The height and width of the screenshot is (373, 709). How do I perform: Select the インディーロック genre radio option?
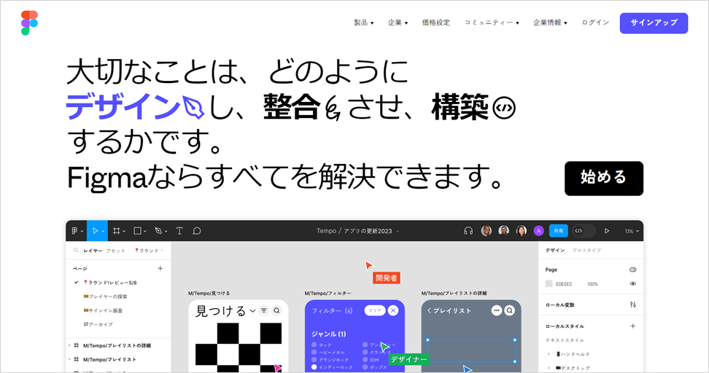(x=314, y=367)
